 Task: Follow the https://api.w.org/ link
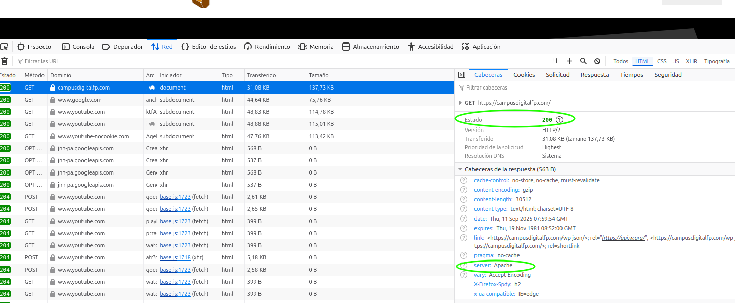pos(624,238)
